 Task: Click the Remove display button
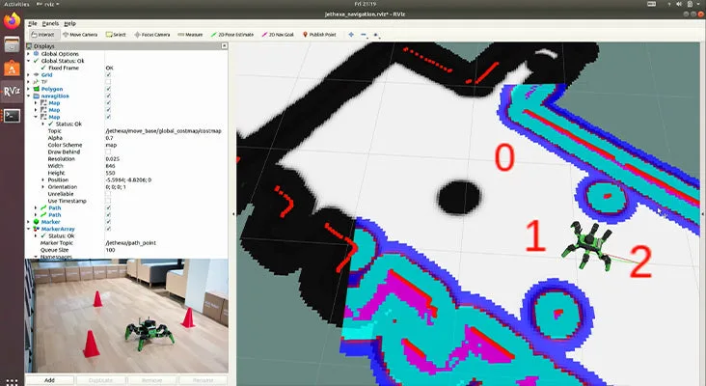[x=151, y=380]
